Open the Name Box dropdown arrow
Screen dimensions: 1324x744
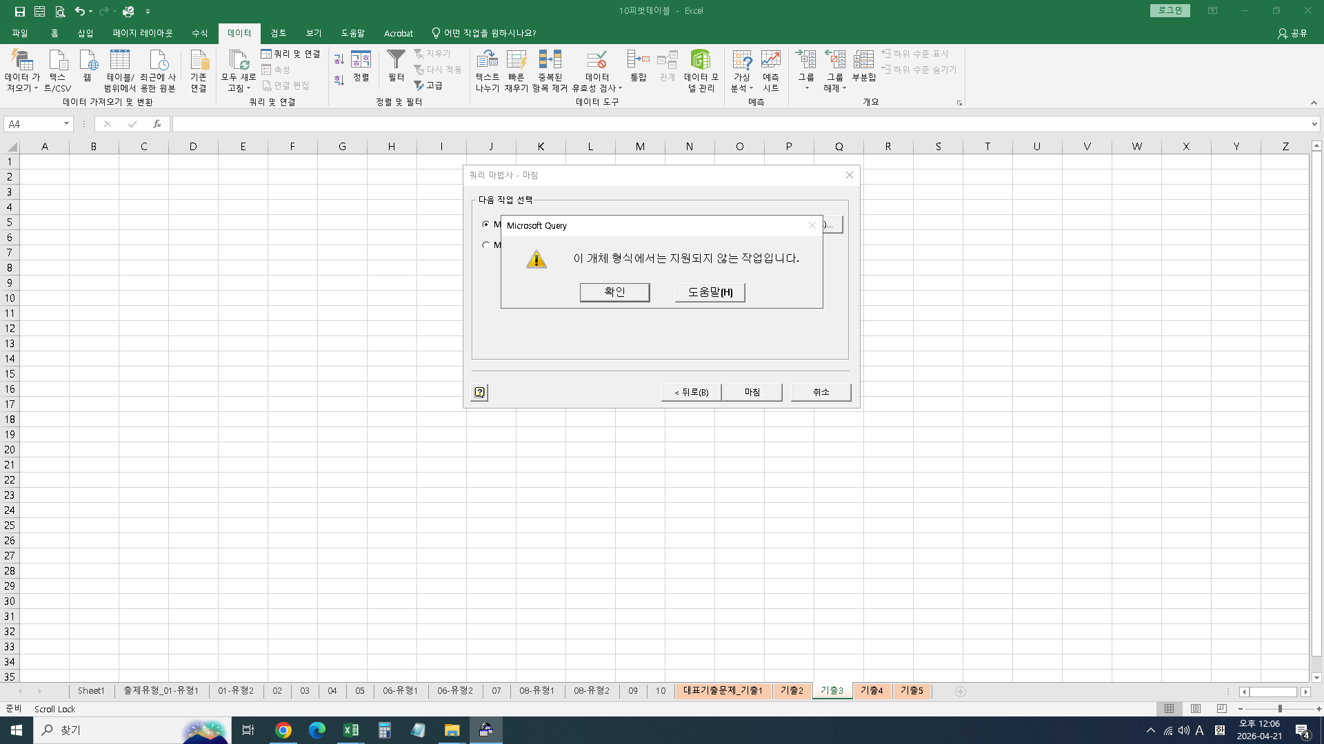click(x=66, y=124)
